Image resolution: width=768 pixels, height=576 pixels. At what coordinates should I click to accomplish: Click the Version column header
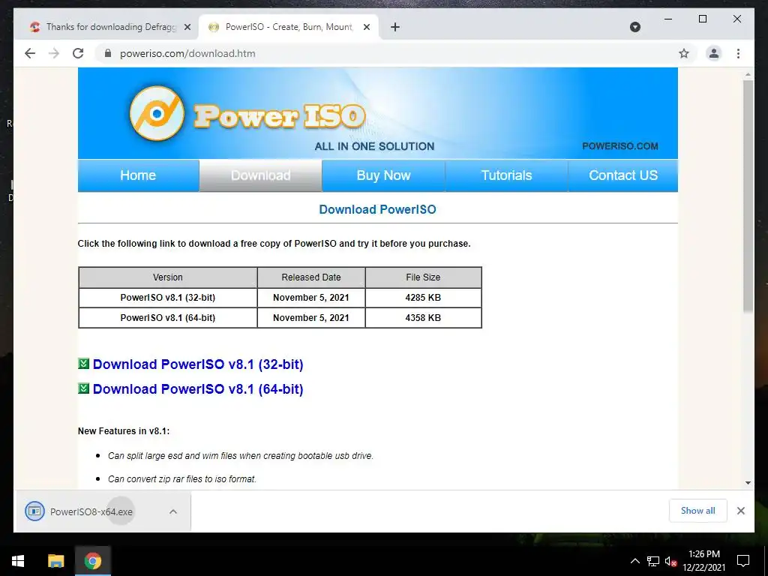click(168, 277)
